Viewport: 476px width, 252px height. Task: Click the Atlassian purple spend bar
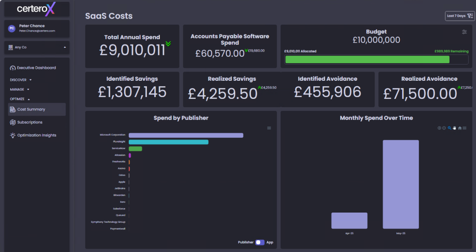(x=130, y=155)
